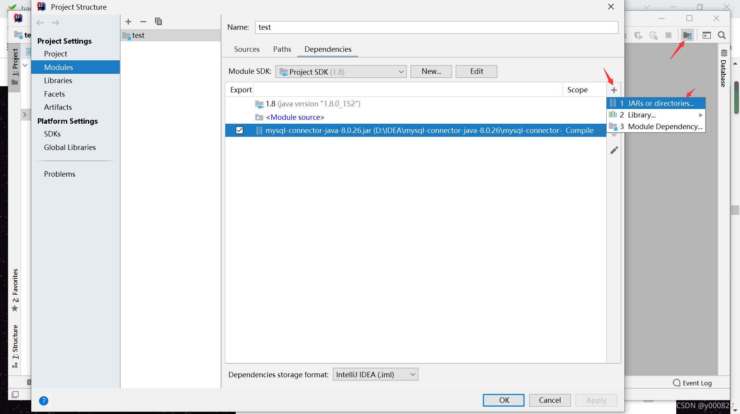Screen dimensions: 740x414
Task: Click the profiler run icon in main toolbar
Action: pos(653,35)
